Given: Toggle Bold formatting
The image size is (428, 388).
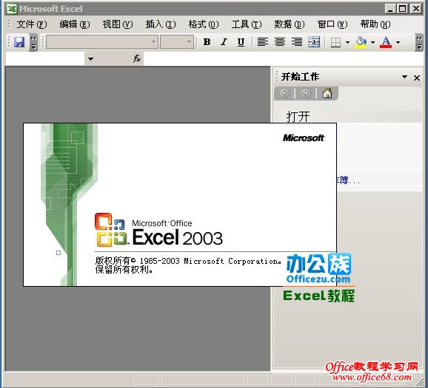Looking at the screenshot, I should (207, 42).
